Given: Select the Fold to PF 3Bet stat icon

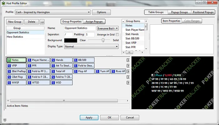Looking at the screenshot, I should [x=29, y=71].
